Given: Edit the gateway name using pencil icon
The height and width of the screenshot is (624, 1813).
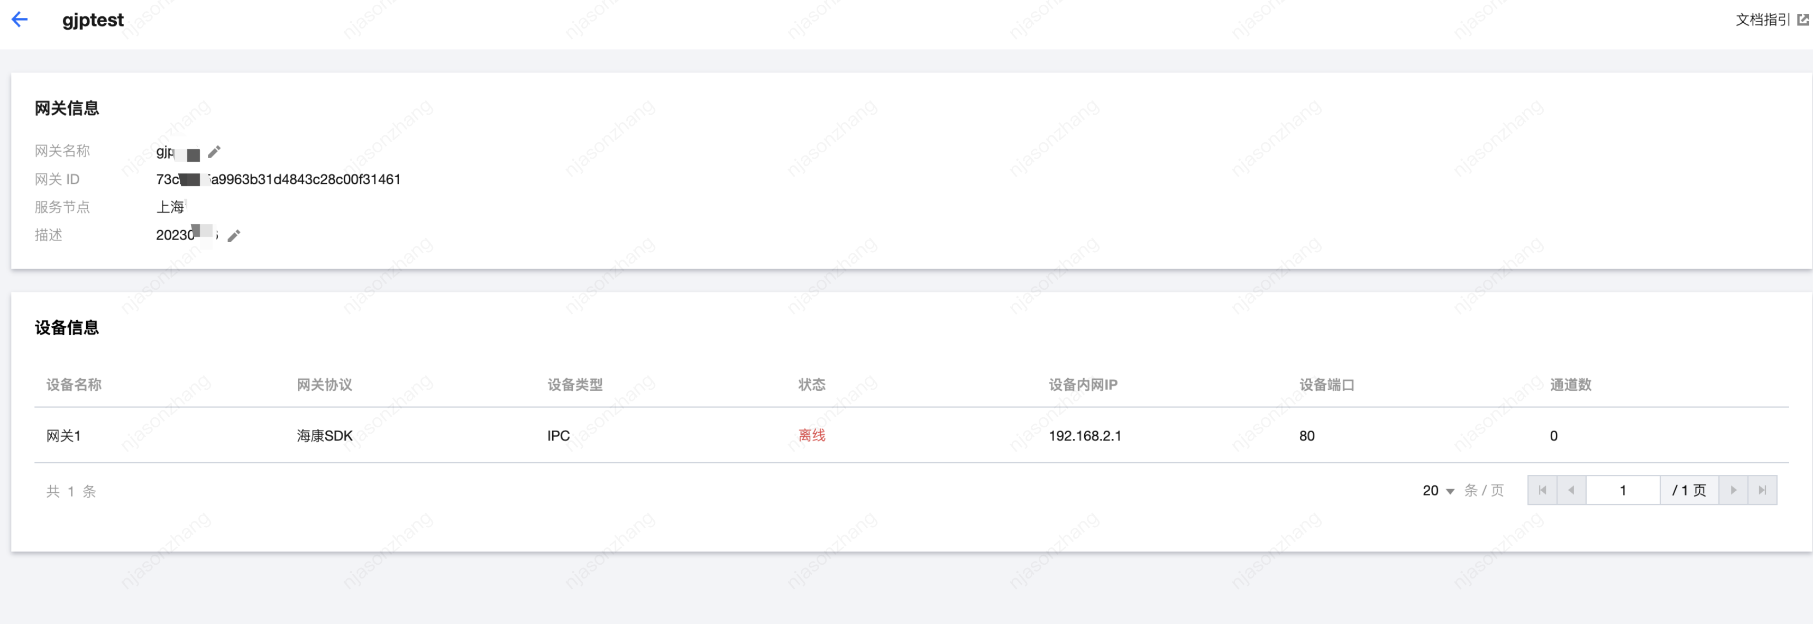Looking at the screenshot, I should coord(215,151).
